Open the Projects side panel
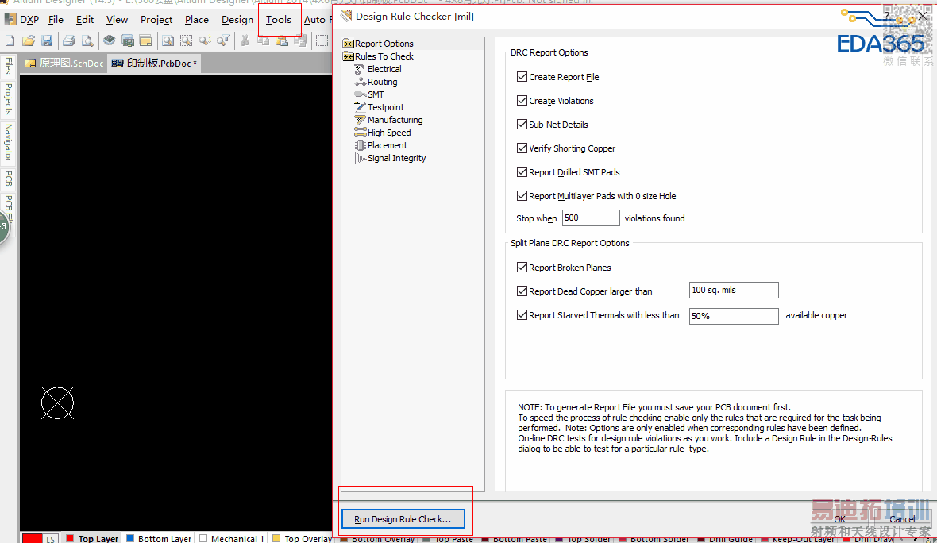The height and width of the screenshot is (543, 937). pyautogui.click(x=9, y=98)
